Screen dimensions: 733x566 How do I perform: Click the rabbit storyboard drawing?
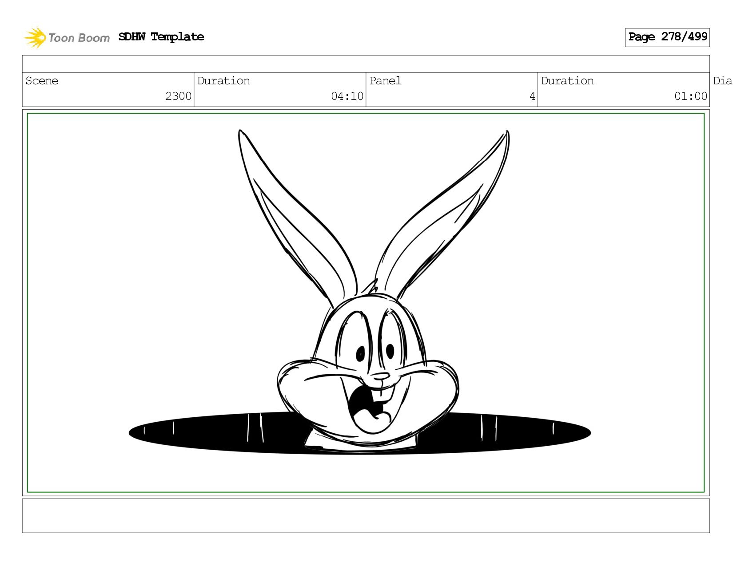pos(366,303)
